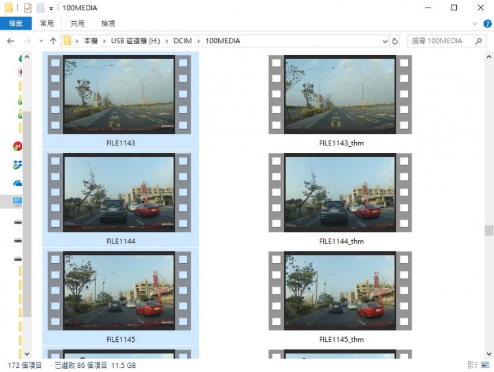Open the 常用 ribbon tab
The image size is (494, 372).
point(47,23)
